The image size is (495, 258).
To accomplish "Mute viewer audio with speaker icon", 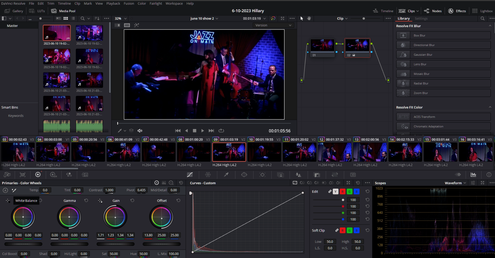I will coord(140,131).
